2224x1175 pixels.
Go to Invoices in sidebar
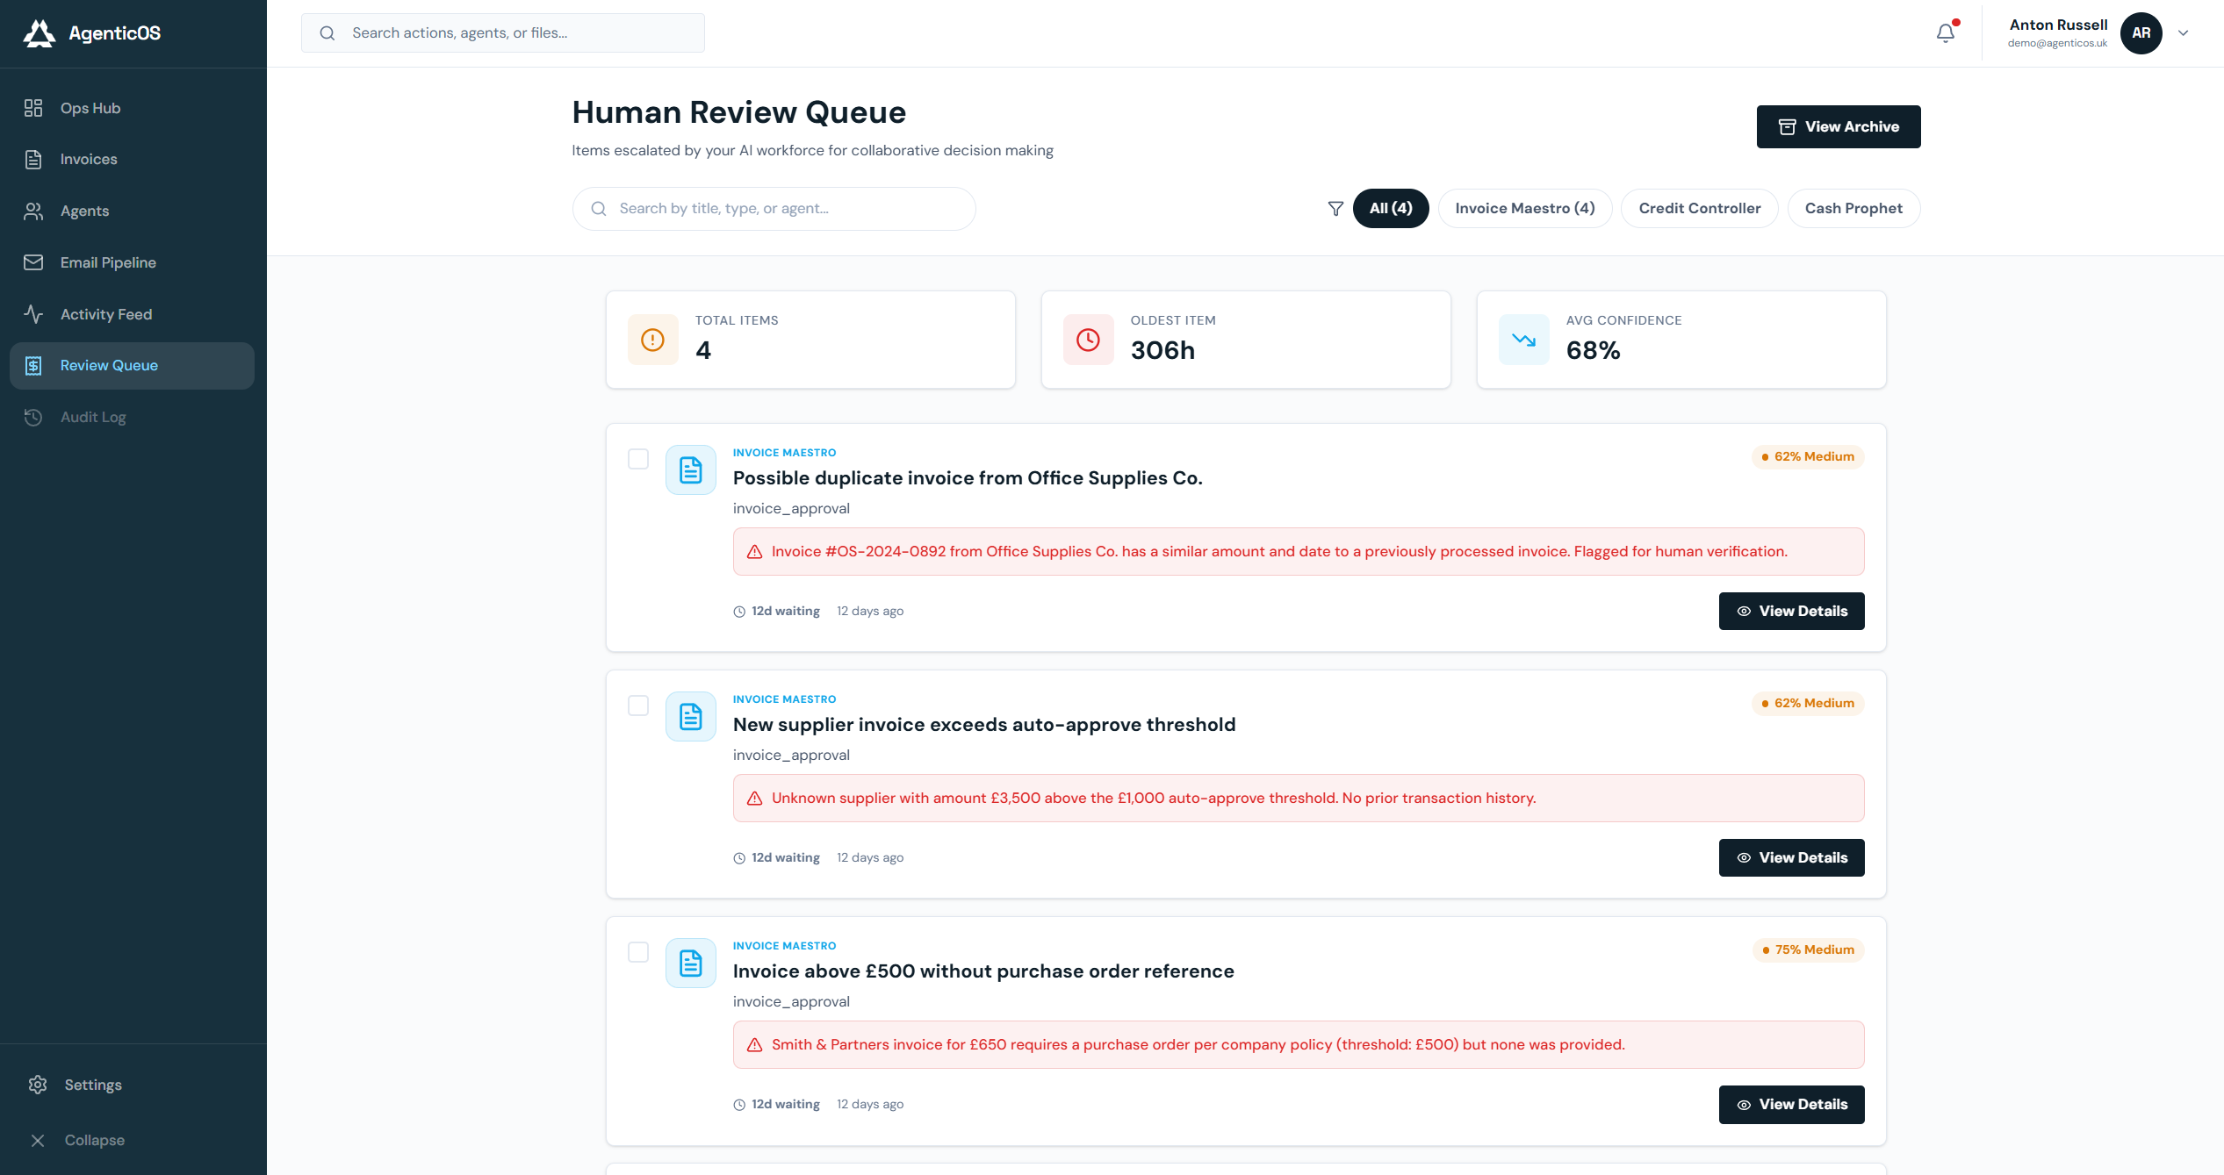coord(132,159)
